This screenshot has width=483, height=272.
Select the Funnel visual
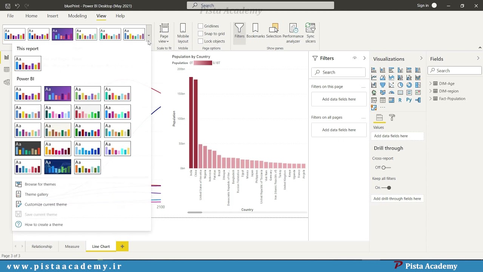[x=383, y=85]
